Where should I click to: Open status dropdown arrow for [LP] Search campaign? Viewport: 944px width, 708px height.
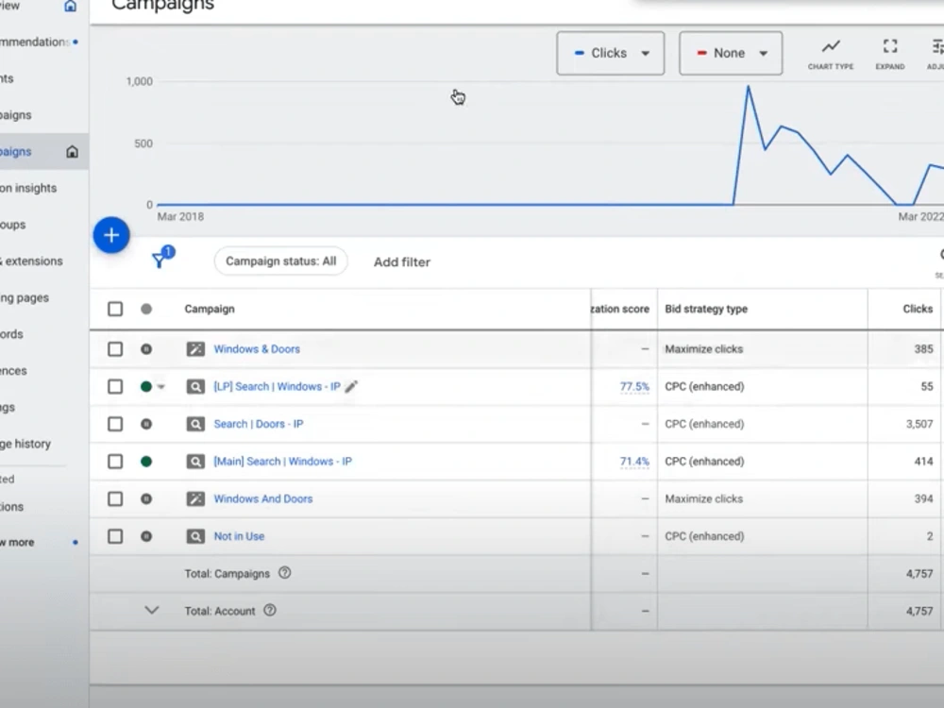tap(161, 387)
